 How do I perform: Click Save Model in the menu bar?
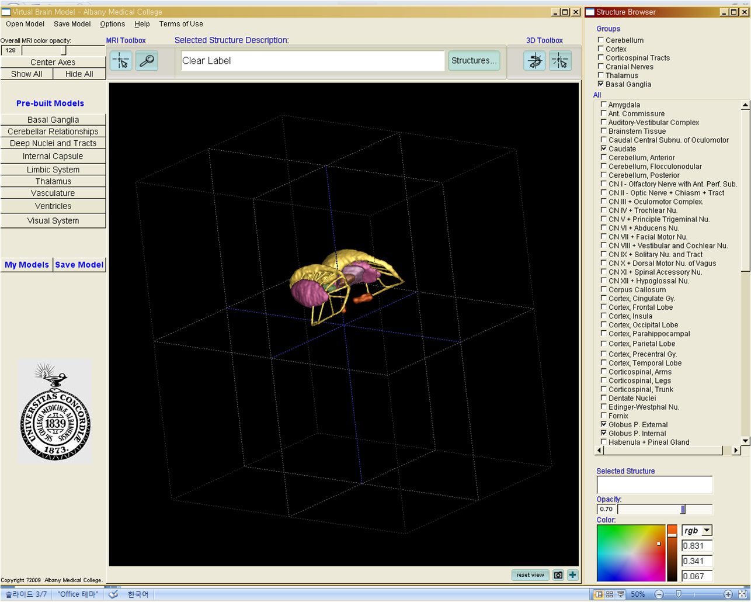pyautogui.click(x=72, y=24)
